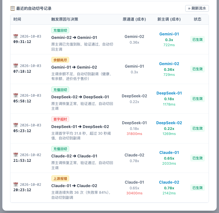219x213 pixels.
Task: Click the 05:23:12 timestamp
Action: [x=22, y=131]
